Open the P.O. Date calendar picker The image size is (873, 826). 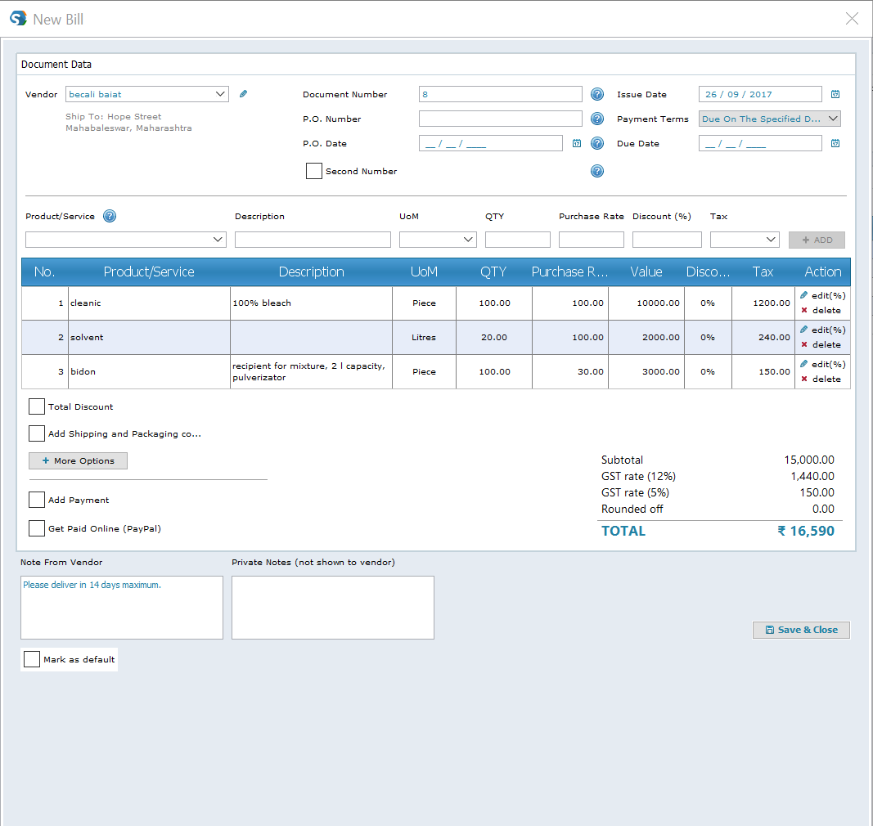[577, 143]
